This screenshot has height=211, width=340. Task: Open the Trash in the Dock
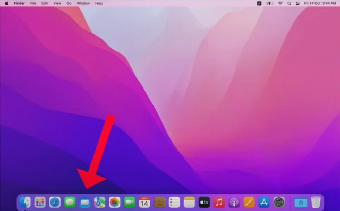[x=316, y=202]
